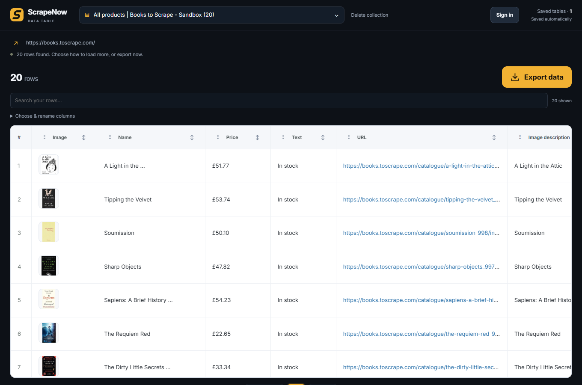Image resolution: width=582 pixels, height=385 pixels.
Task: Sort rows using the Price sort arrows
Action: tap(258, 137)
